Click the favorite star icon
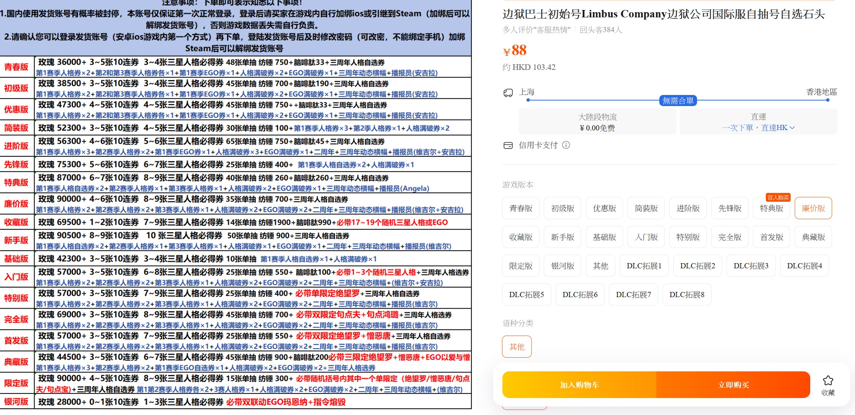 (x=828, y=380)
